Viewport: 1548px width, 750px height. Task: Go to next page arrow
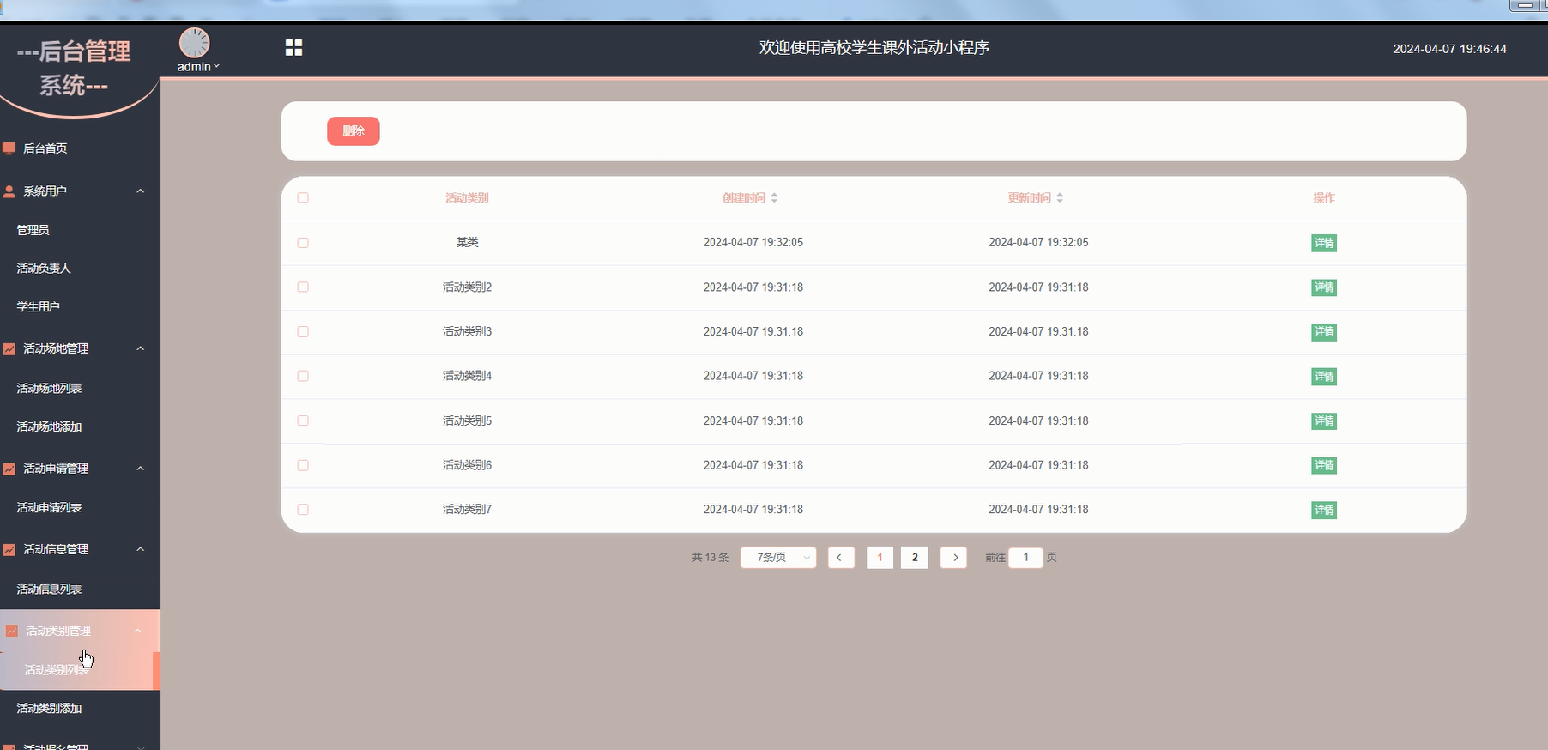(x=954, y=558)
